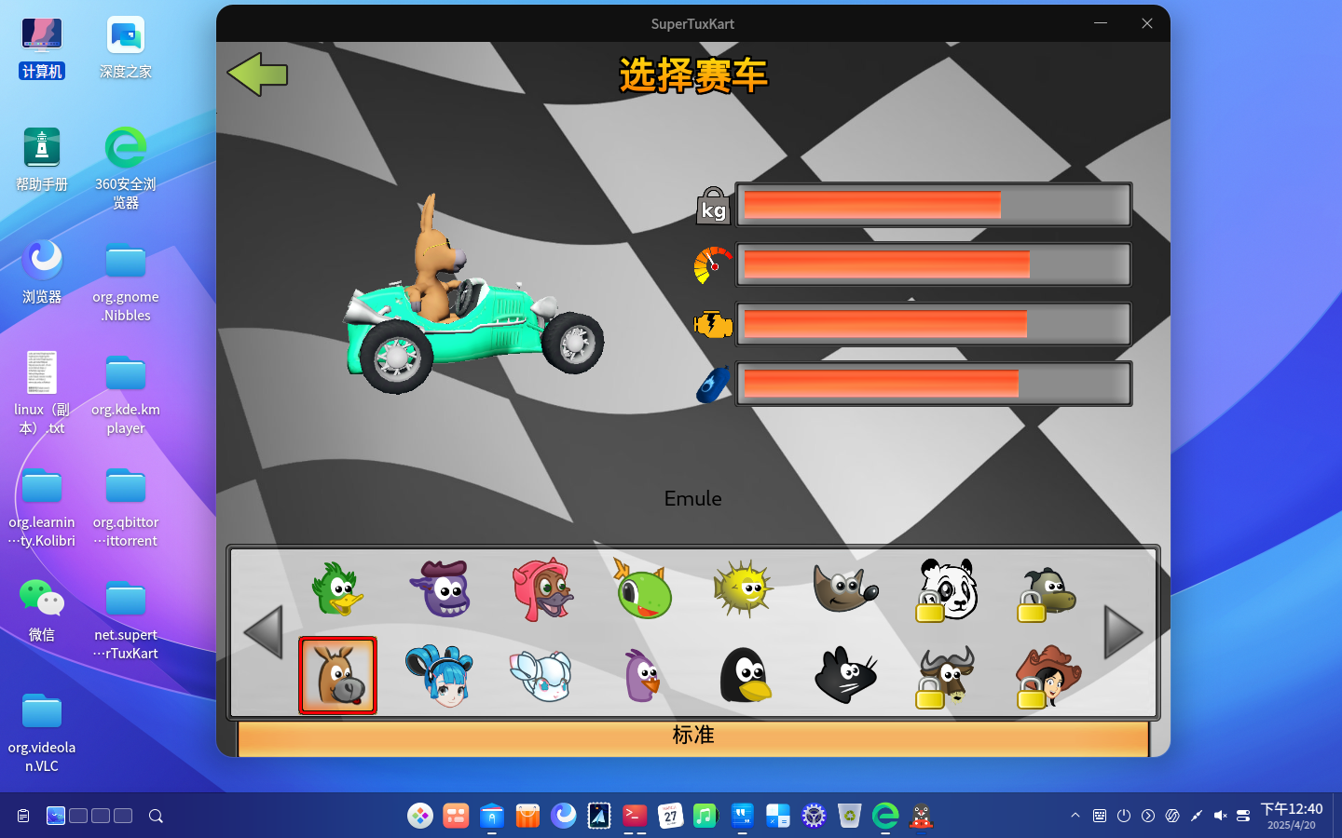Select the purple Pidgin bird kart
The height and width of the screenshot is (838, 1342).
pos(642,676)
